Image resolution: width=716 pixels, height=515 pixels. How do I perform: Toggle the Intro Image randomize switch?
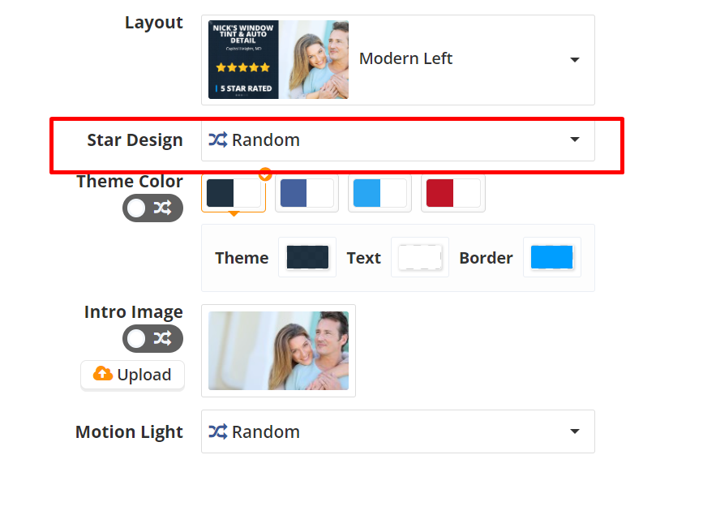coord(152,338)
